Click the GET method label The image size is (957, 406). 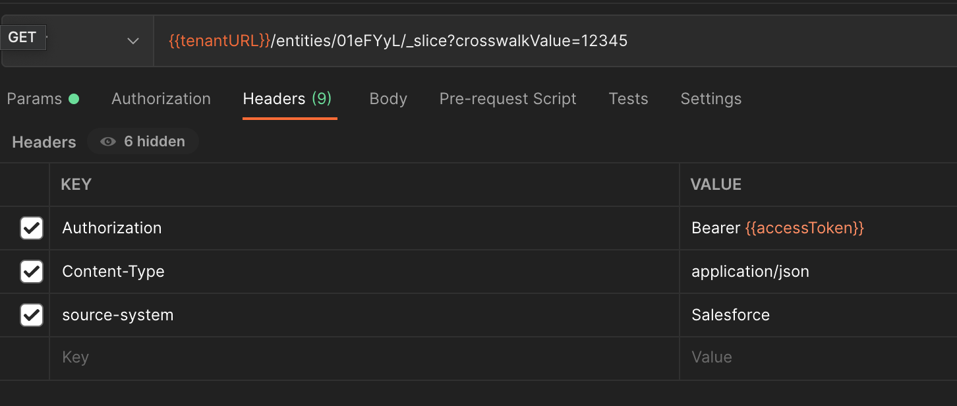click(x=22, y=36)
